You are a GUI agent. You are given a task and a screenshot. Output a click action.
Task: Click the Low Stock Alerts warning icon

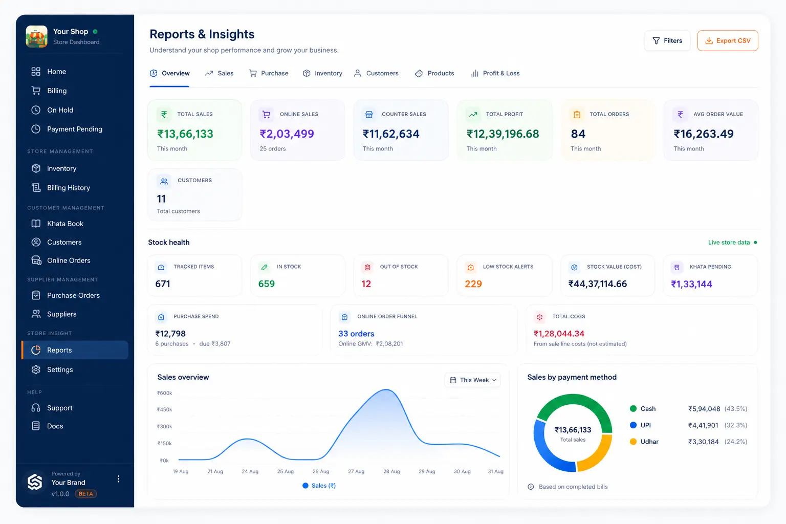tap(470, 267)
